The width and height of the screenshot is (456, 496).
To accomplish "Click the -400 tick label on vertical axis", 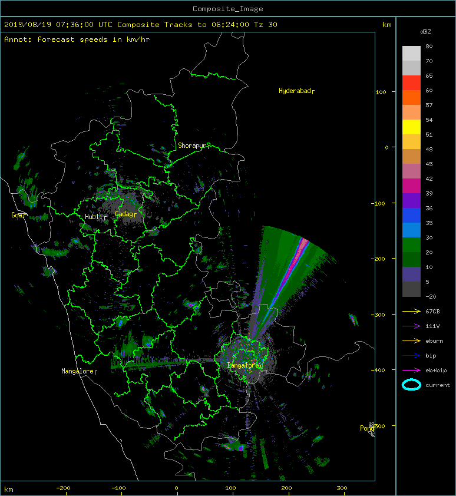I will (379, 371).
